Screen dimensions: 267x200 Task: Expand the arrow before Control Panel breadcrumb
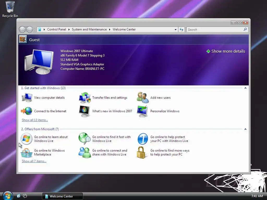coord(44,29)
